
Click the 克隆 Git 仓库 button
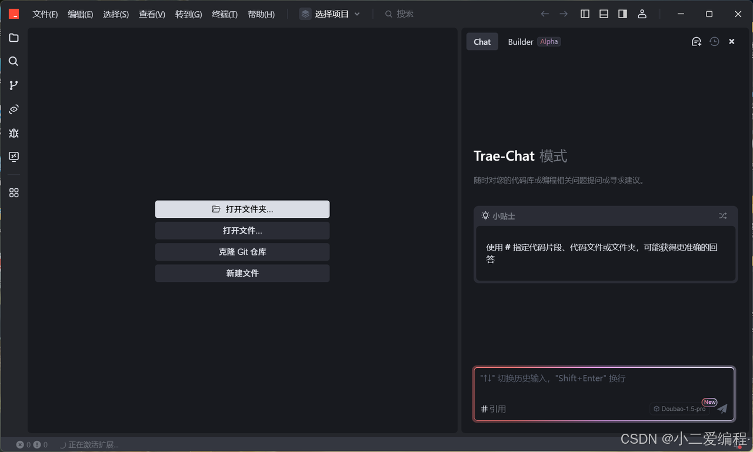tap(242, 252)
